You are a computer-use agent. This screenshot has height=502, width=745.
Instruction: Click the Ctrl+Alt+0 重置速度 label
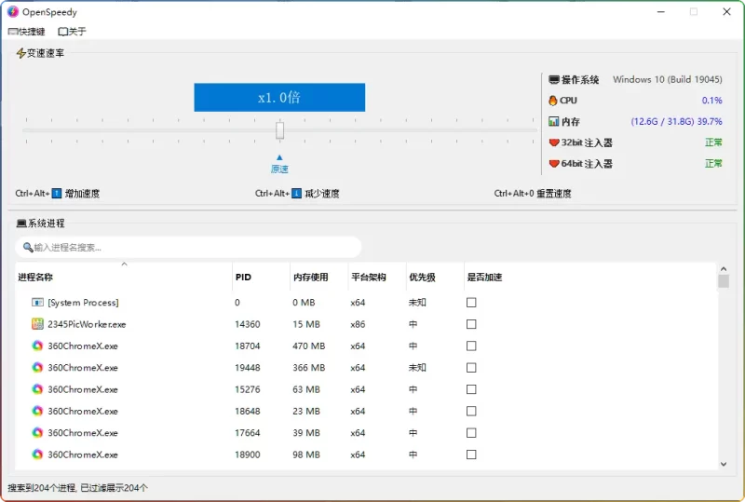point(533,194)
